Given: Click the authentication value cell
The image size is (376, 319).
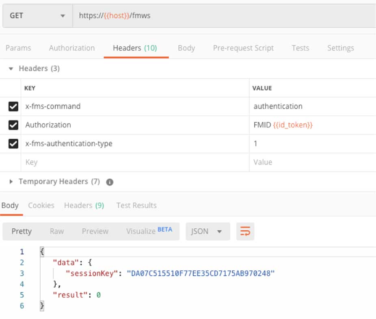Looking at the screenshot, I should (x=313, y=106).
